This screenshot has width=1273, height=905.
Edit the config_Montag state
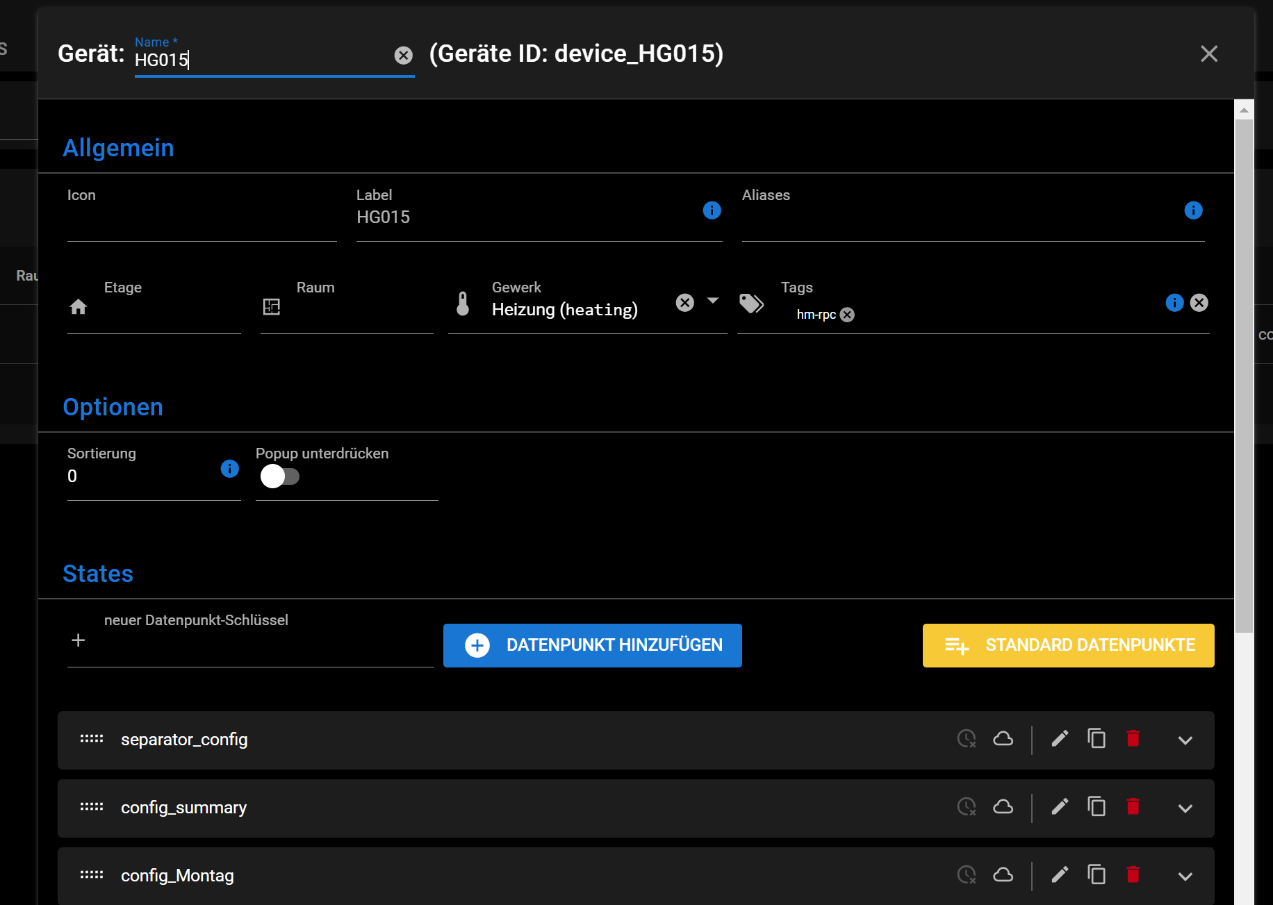coord(1060,874)
